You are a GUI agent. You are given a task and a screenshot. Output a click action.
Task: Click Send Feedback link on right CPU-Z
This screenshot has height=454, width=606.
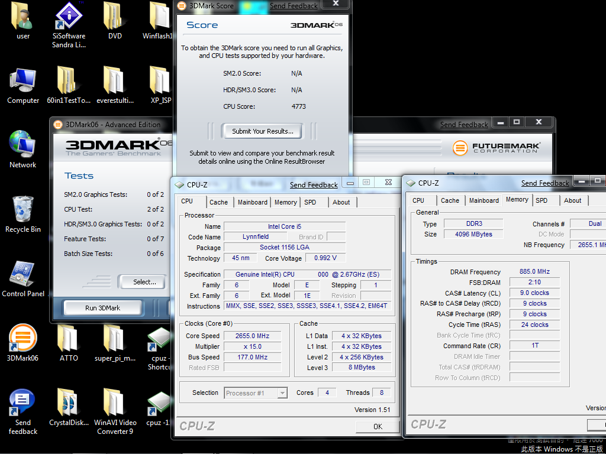(545, 183)
